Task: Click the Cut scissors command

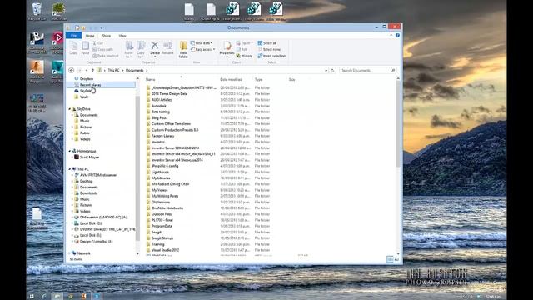Action: (98, 43)
